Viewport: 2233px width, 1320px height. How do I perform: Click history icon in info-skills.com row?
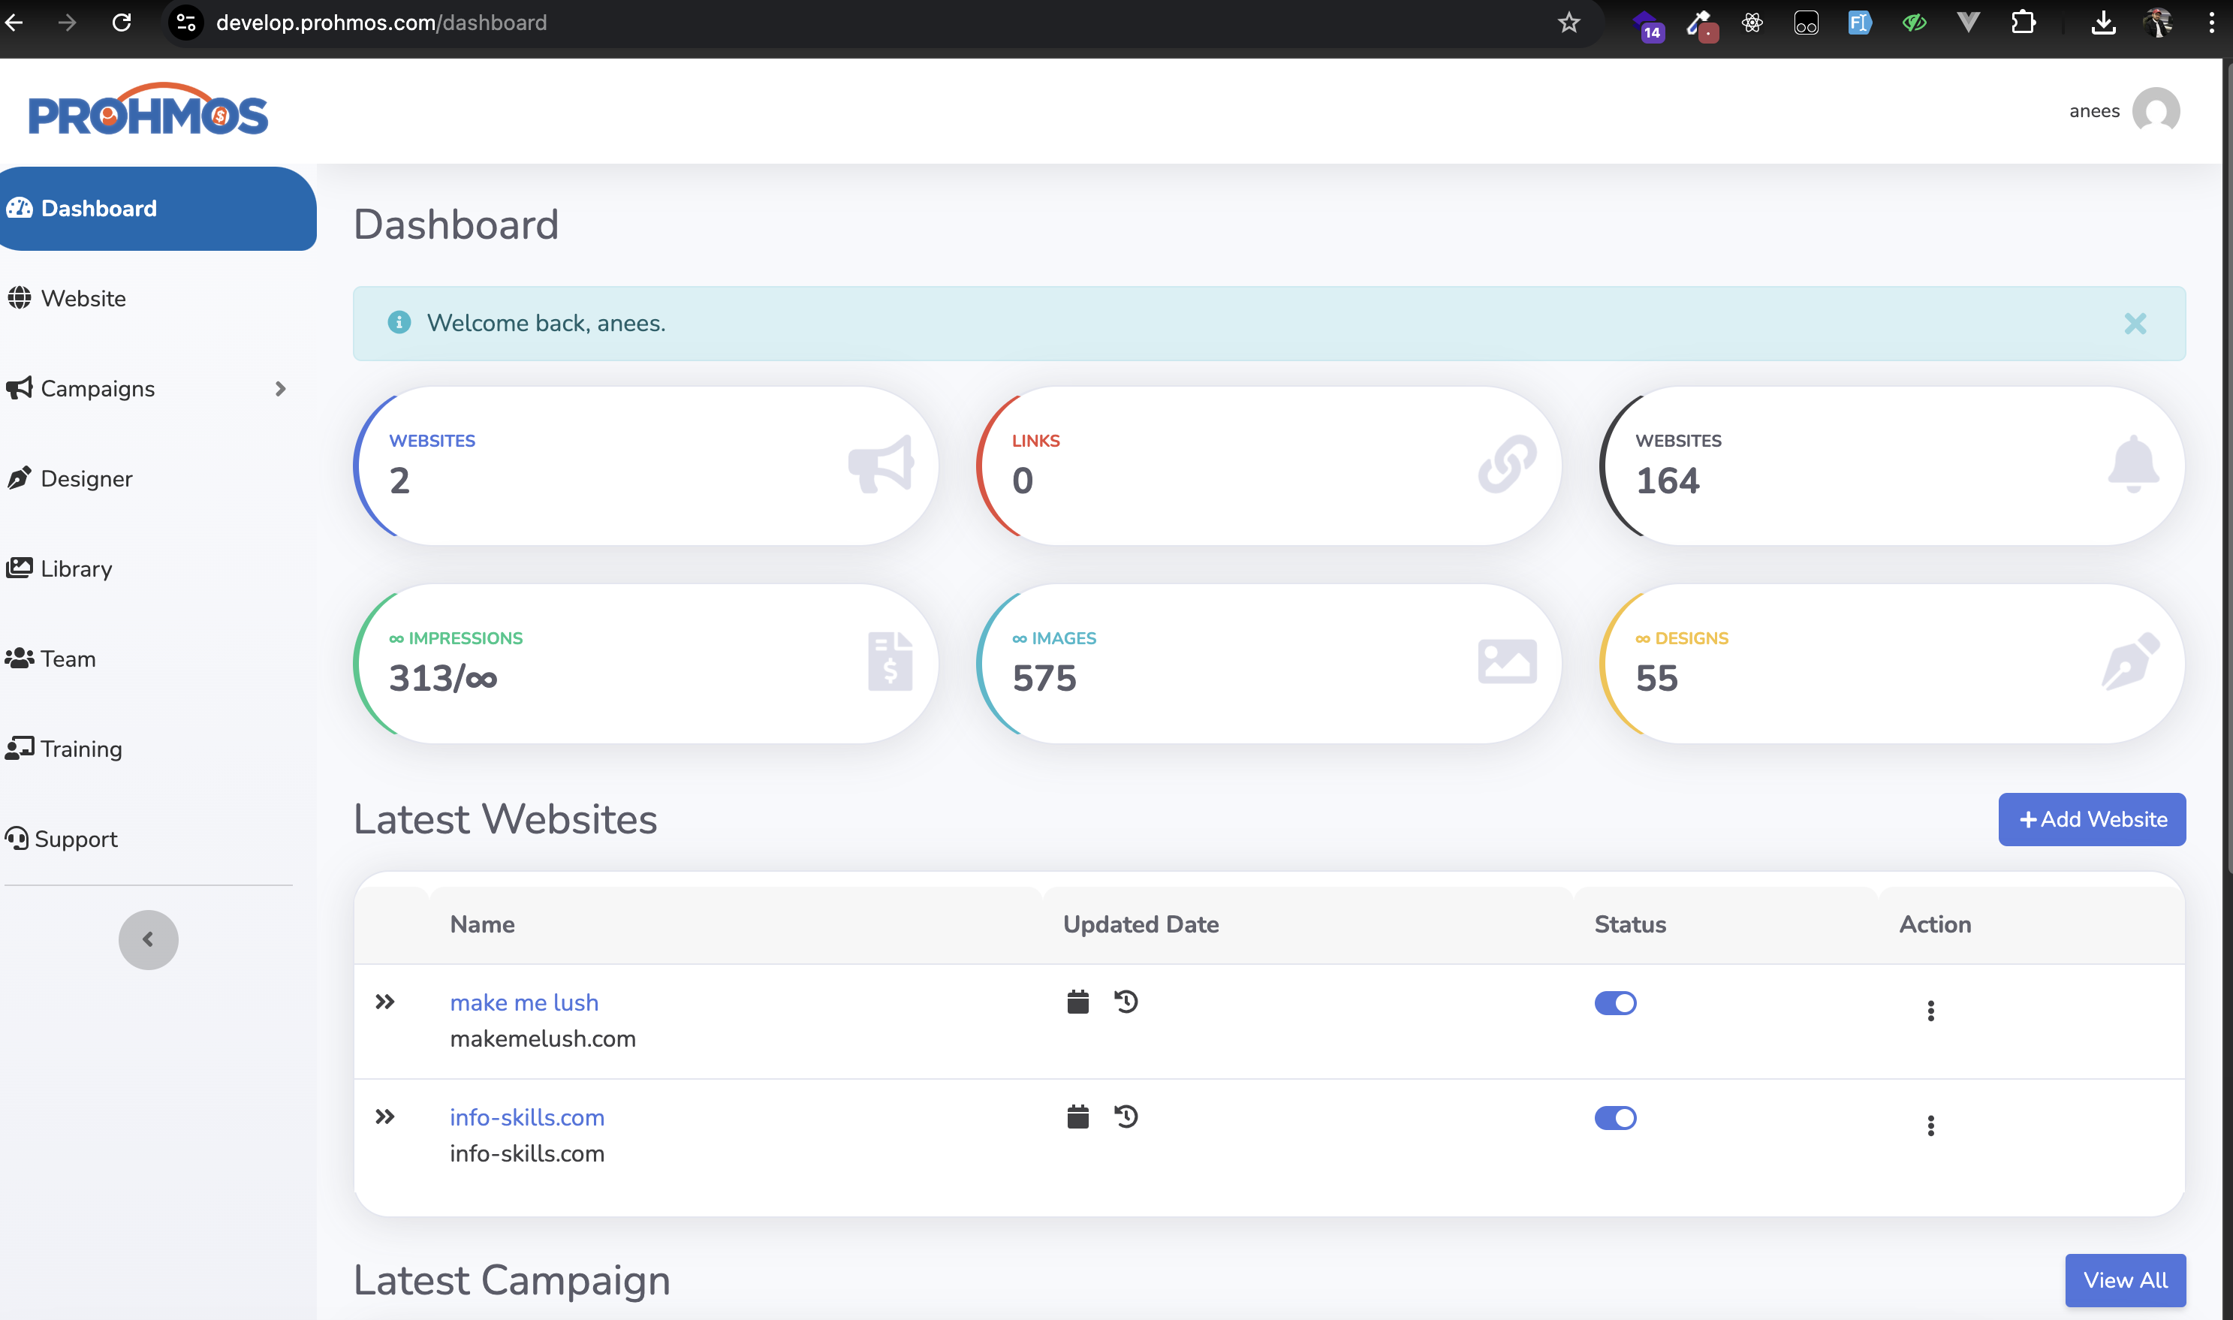point(1126,1117)
